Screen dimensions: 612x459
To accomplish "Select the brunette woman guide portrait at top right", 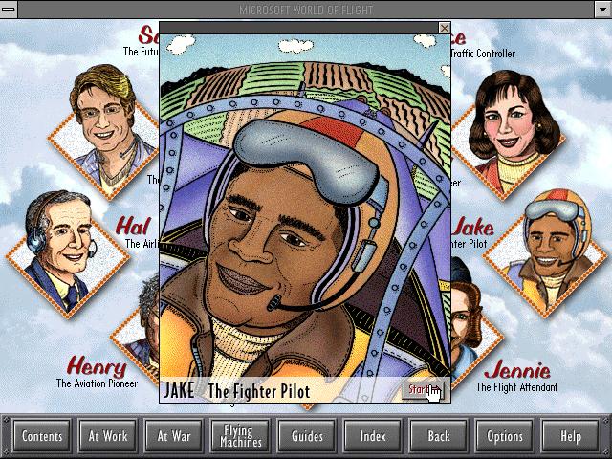I will pos(508,133).
